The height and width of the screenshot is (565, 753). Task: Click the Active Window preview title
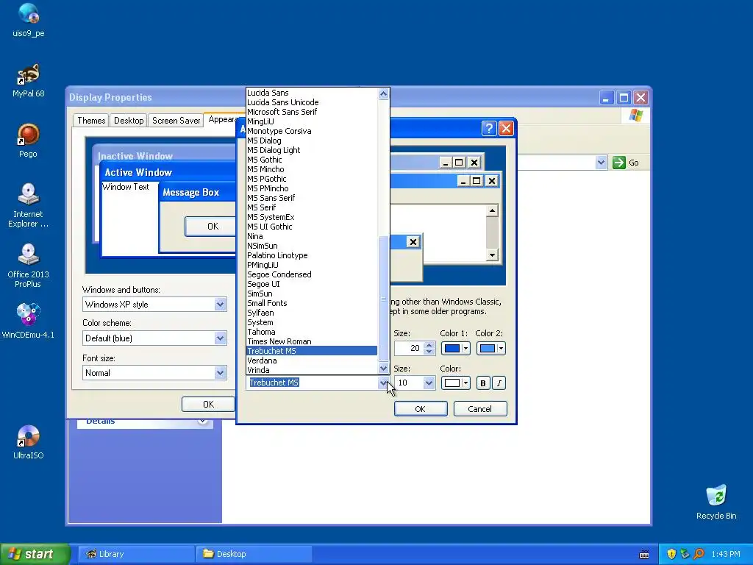point(138,172)
